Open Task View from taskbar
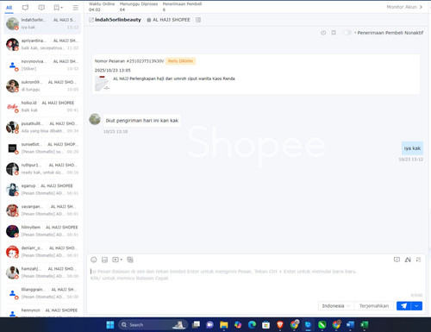Viewport: 431px width, 332px height. (196, 325)
